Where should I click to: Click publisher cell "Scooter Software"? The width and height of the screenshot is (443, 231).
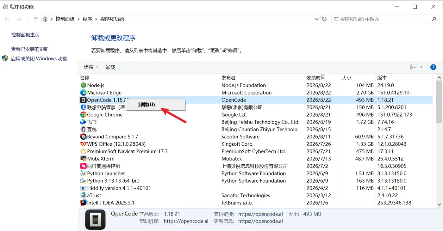pos(240,137)
